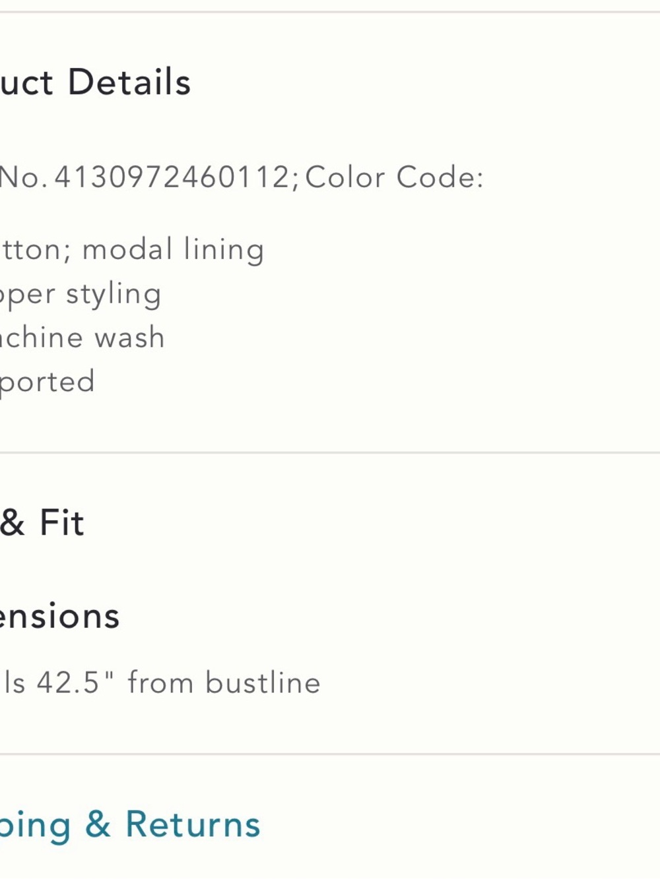Click the word lining in material line
Viewport: 660px width, 879px height.
pyautogui.click(x=224, y=250)
